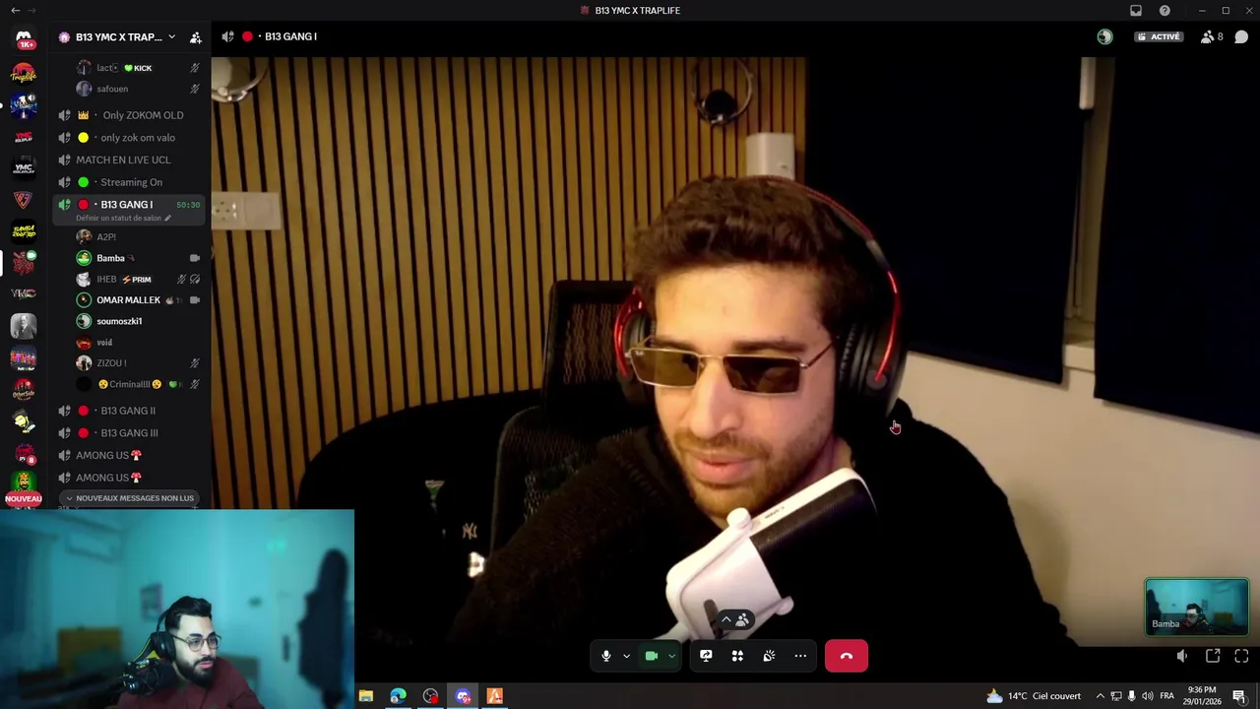1260x709 pixels.
Task: Join the first AMONG US voice channel
Action: [131, 455]
